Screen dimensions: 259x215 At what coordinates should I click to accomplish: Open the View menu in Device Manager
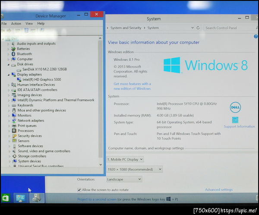click(x=29, y=24)
